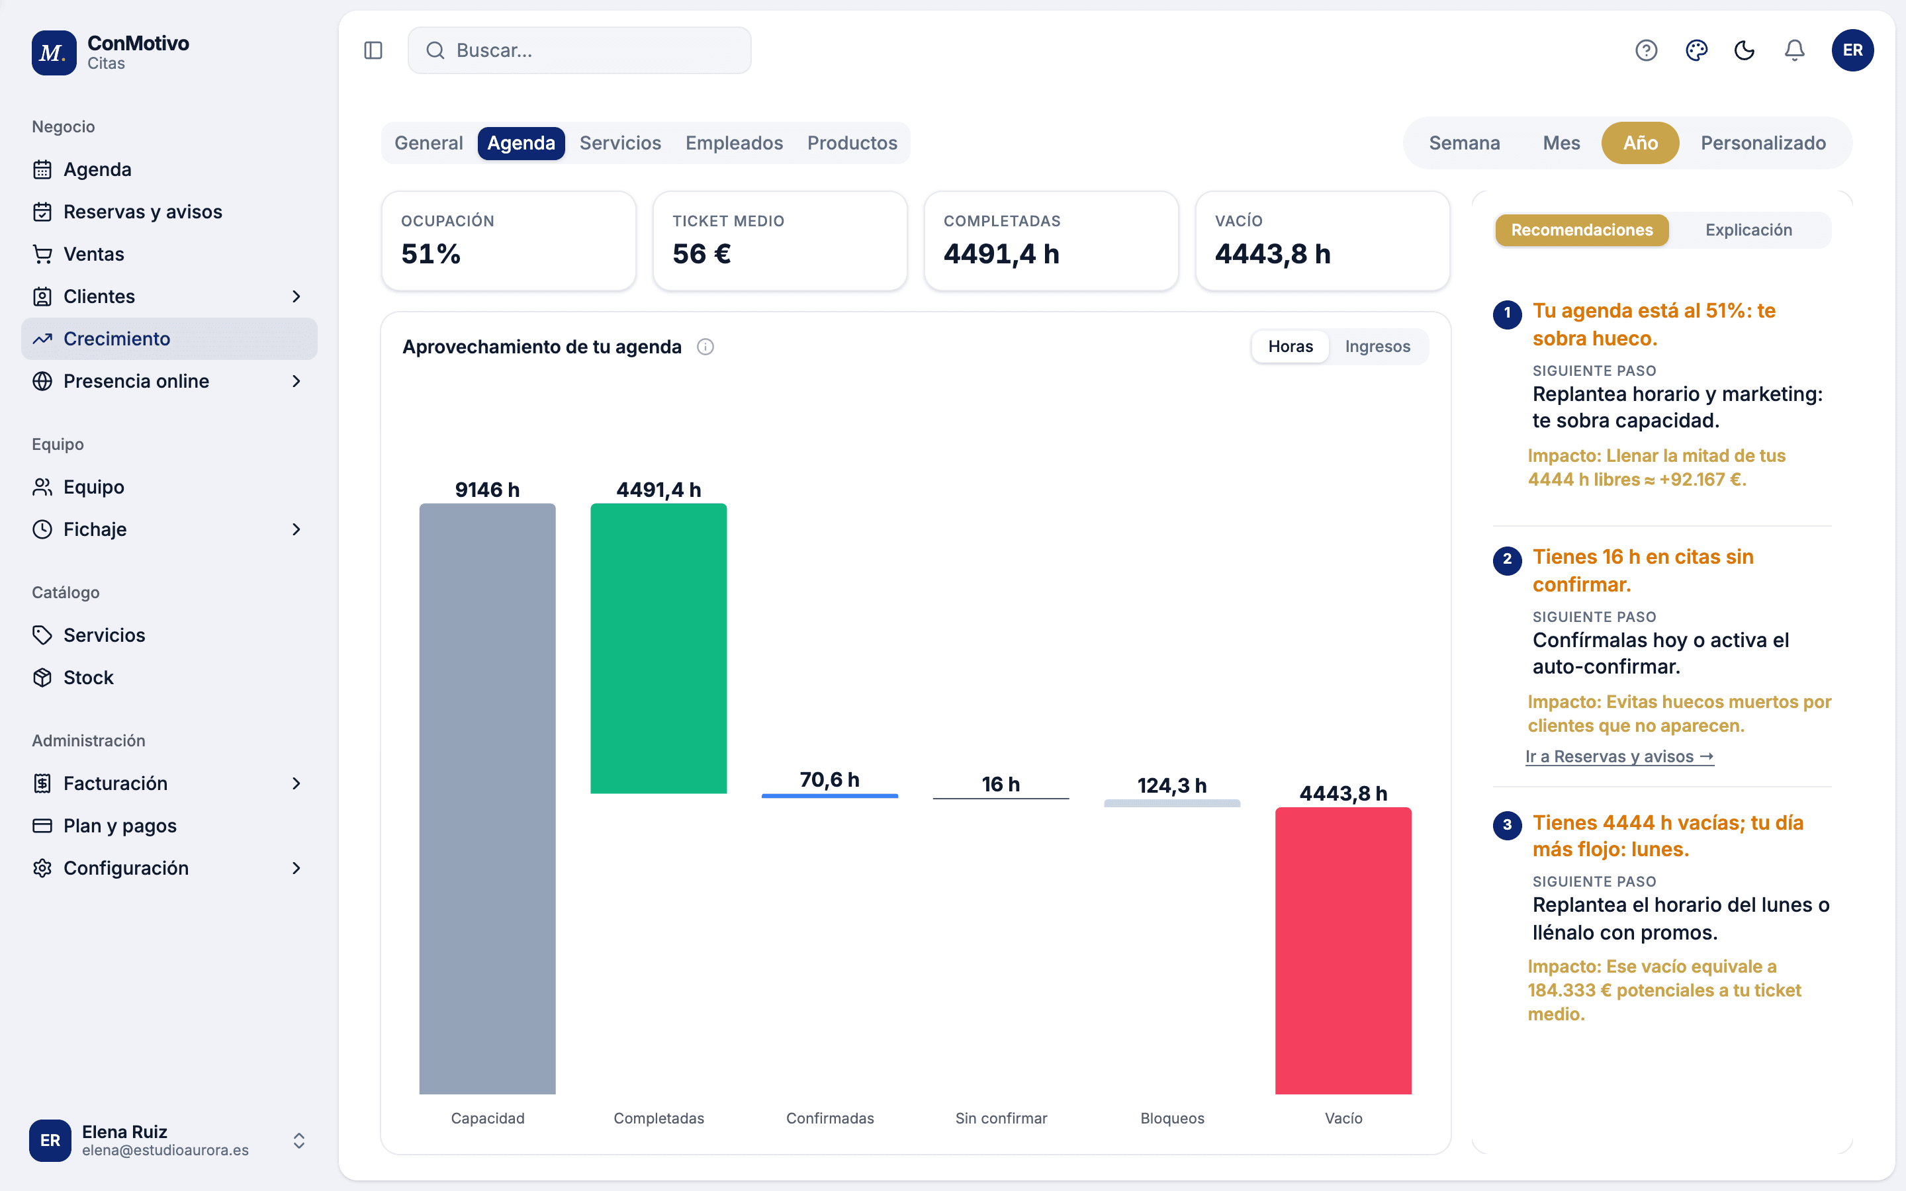Image resolution: width=1906 pixels, height=1191 pixels.
Task: Switch to the General tab
Action: (x=428, y=142)
